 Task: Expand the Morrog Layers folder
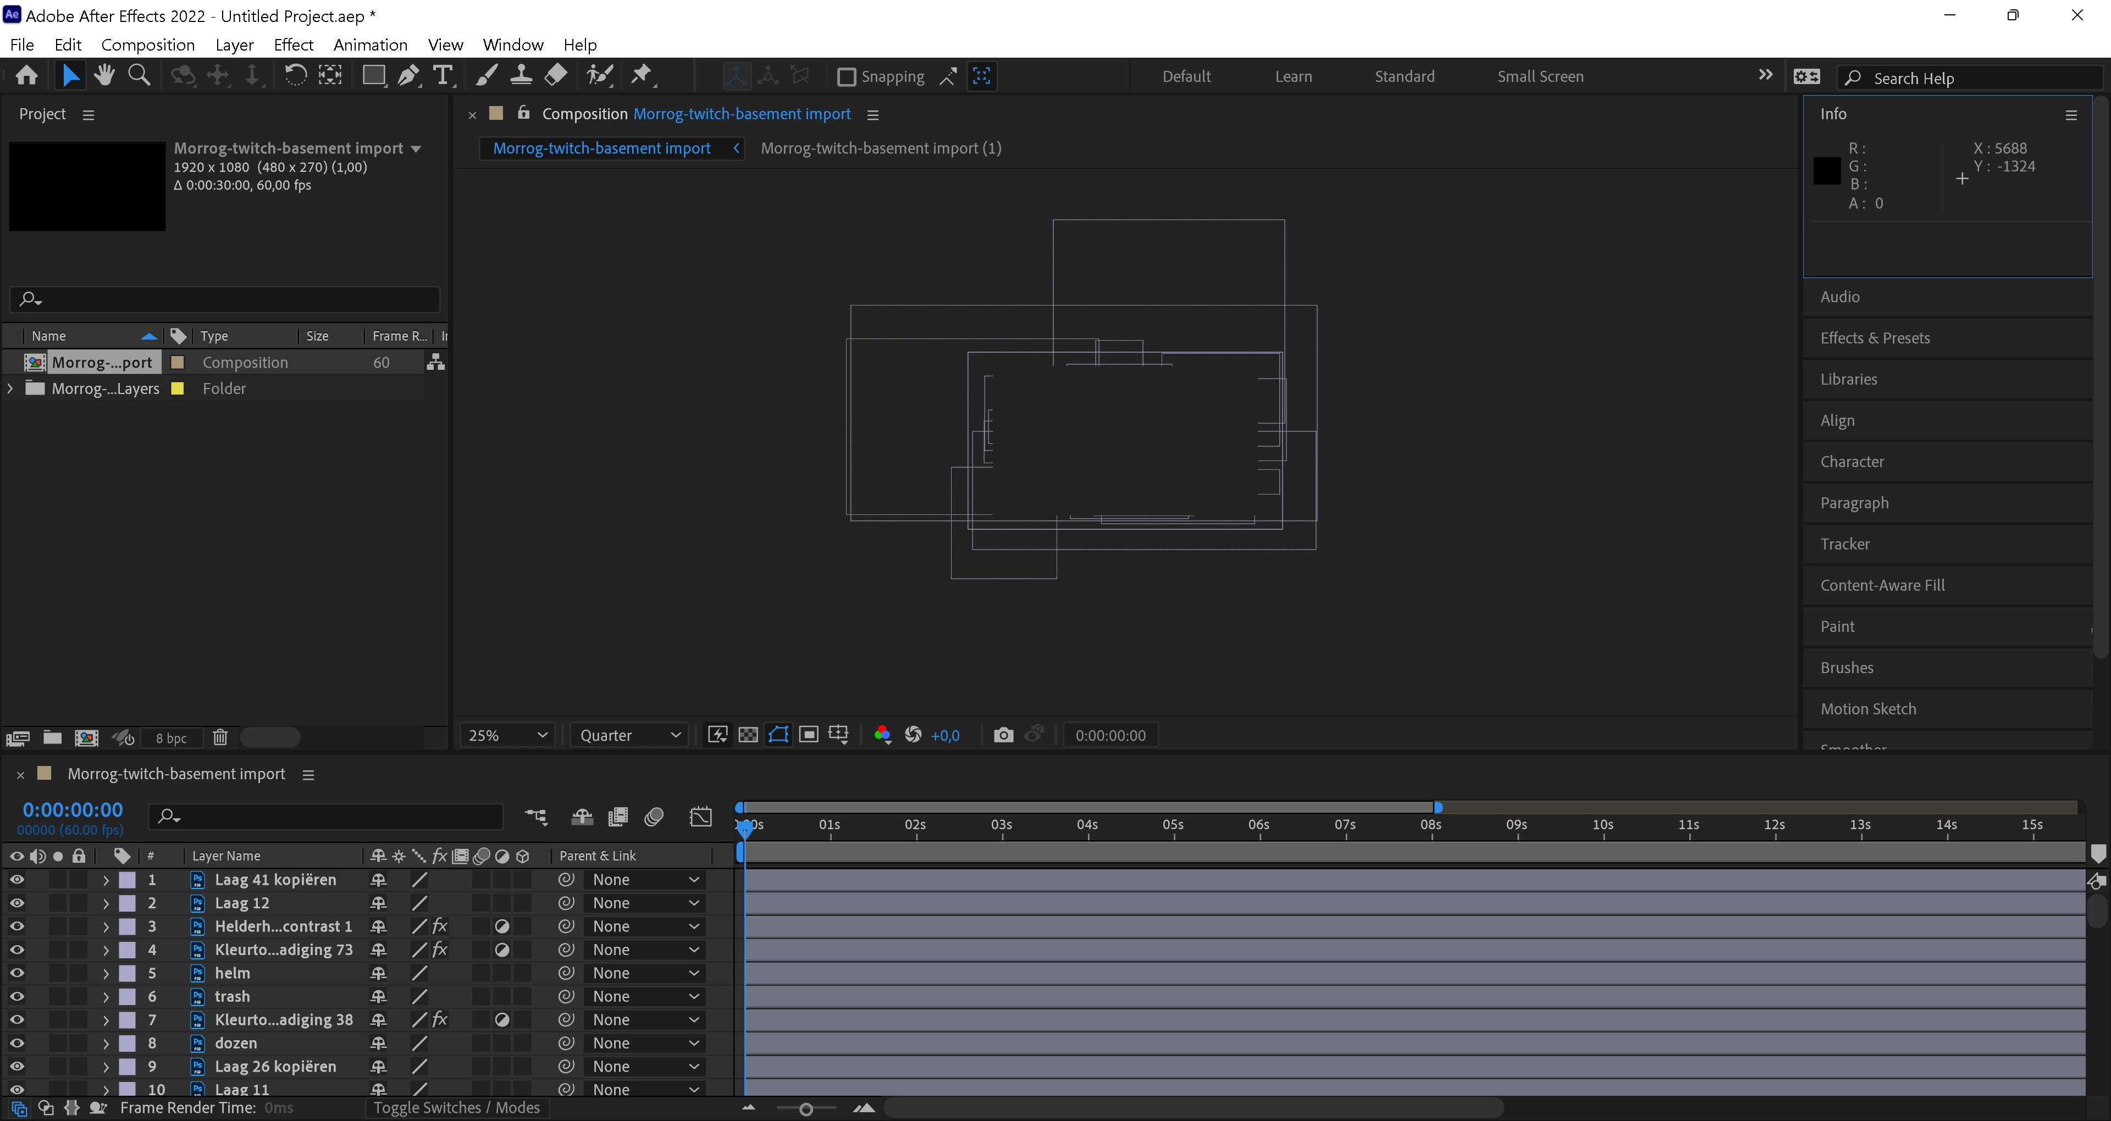(10, 389)
